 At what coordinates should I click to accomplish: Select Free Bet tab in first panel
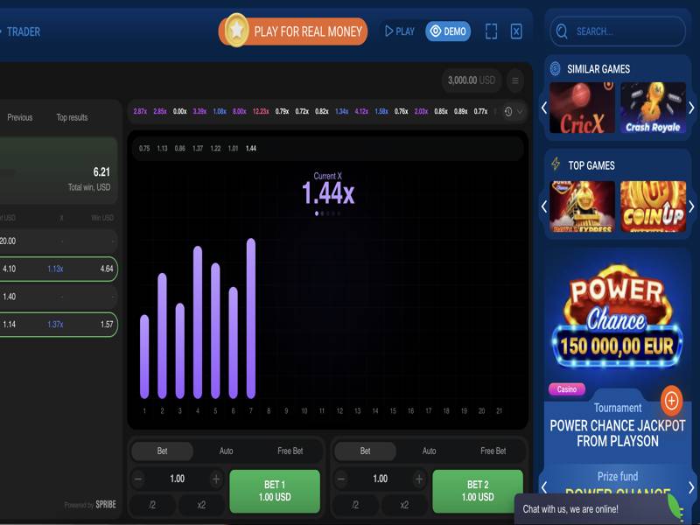[290, 451]
